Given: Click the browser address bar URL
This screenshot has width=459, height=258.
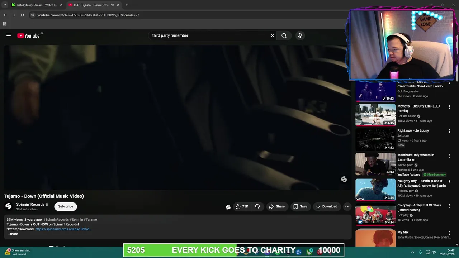Looking at the screenshot, I should click(88, 15).
